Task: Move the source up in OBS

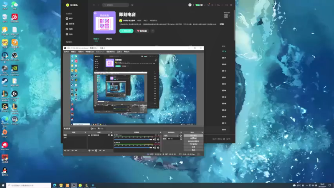Action: [x=100, y=150]
